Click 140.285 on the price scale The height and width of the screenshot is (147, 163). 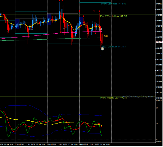click(x=159, y=93)
